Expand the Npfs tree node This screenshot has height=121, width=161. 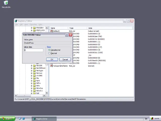[x=31, y=81]
